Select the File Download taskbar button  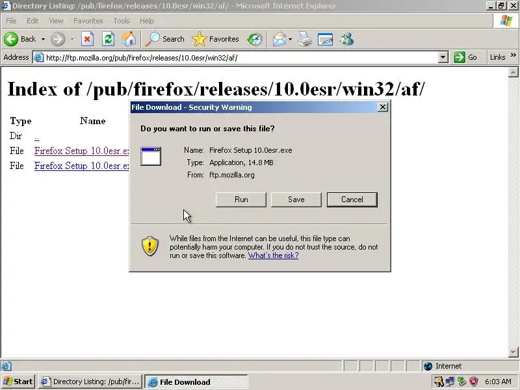(x=196, y=382)
